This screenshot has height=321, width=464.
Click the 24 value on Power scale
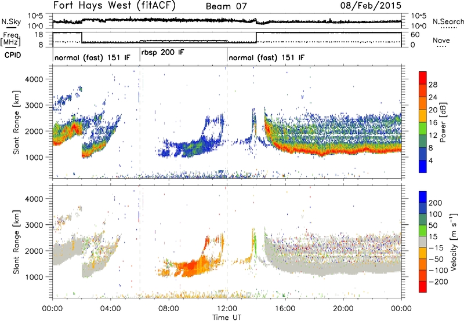pyautogui.click(x=433, y=97)
